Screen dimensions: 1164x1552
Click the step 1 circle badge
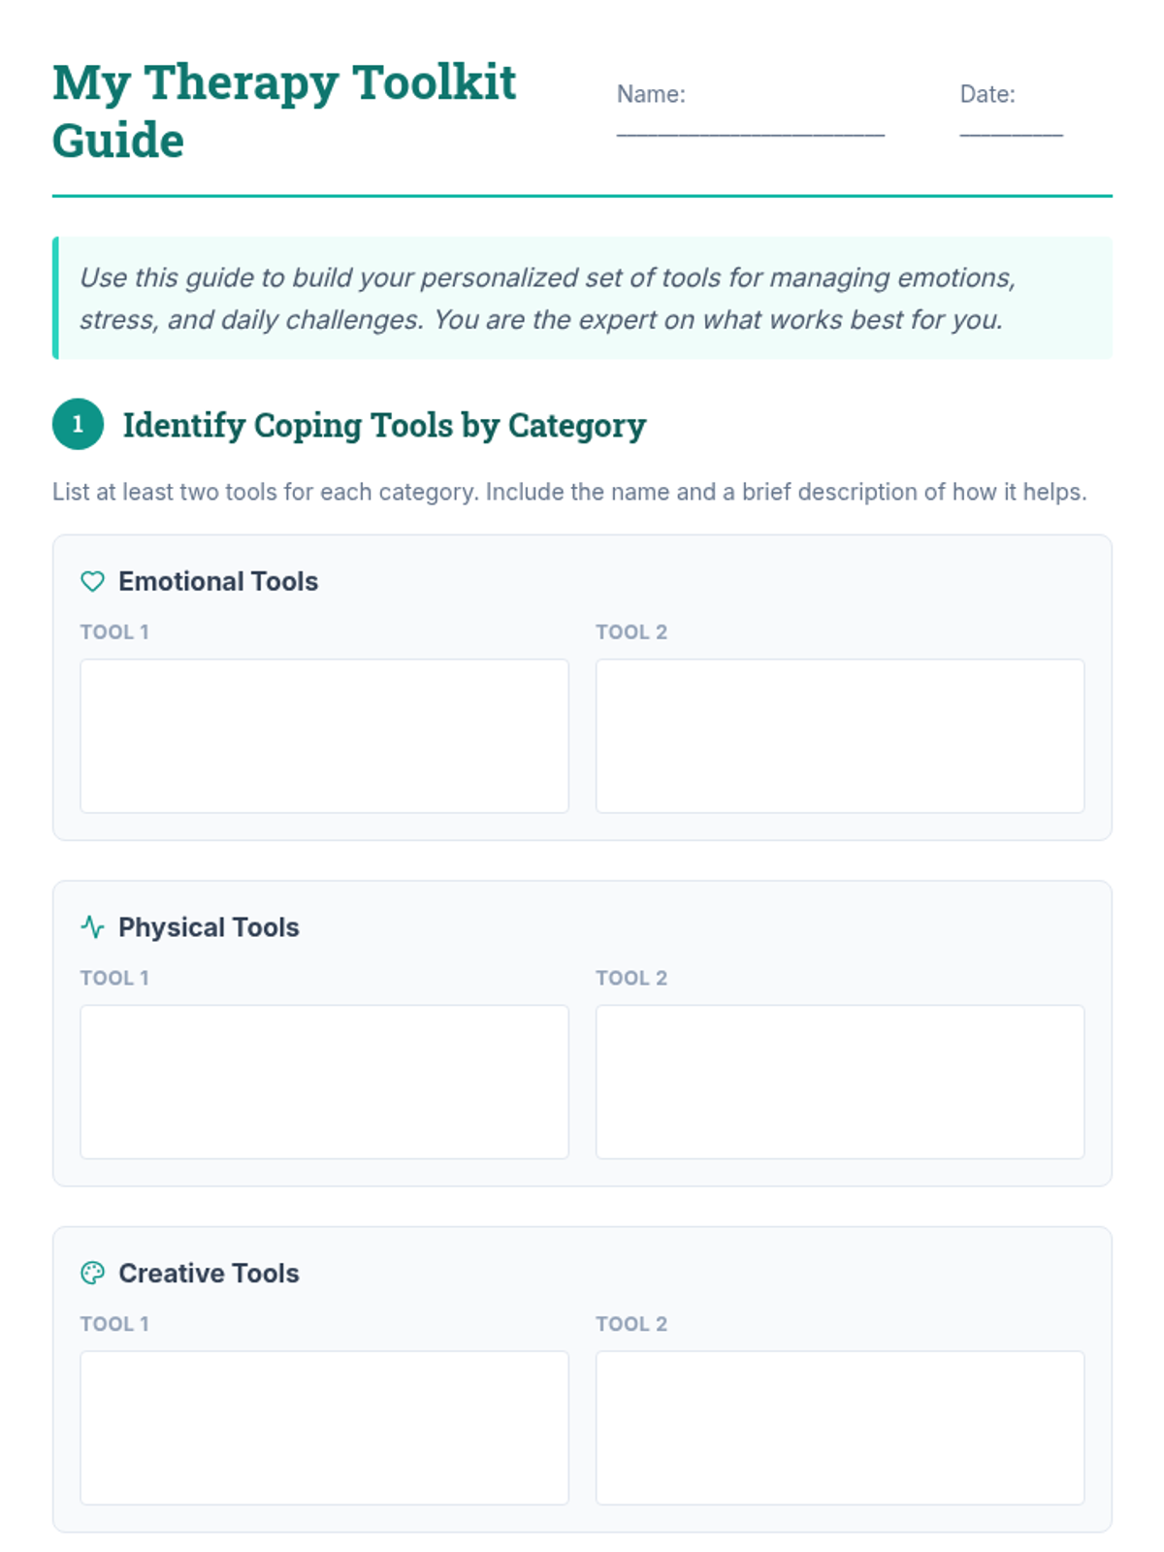(x=78, y=424)
